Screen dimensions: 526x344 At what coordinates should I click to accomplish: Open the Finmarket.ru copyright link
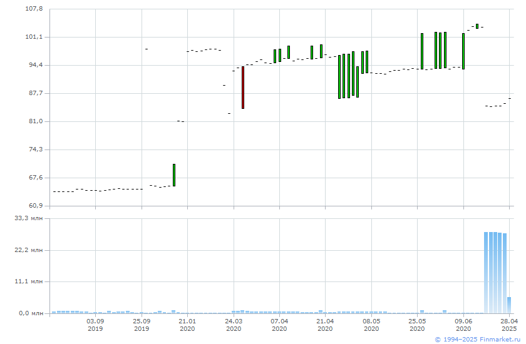[477, 340]
